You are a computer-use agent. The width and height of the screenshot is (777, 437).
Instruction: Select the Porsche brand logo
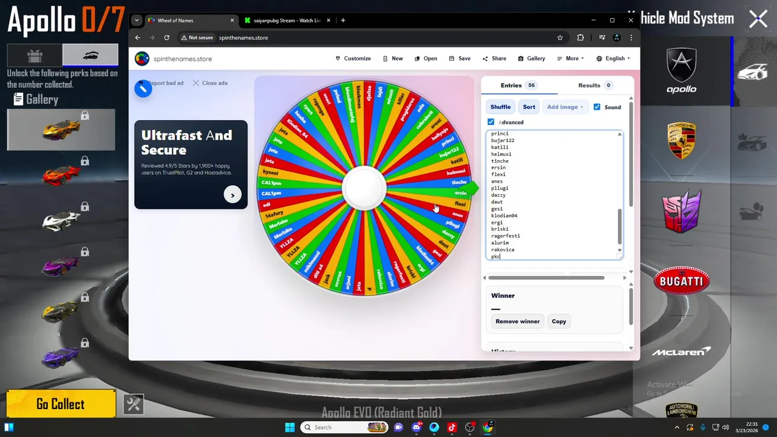pos(682,141)
